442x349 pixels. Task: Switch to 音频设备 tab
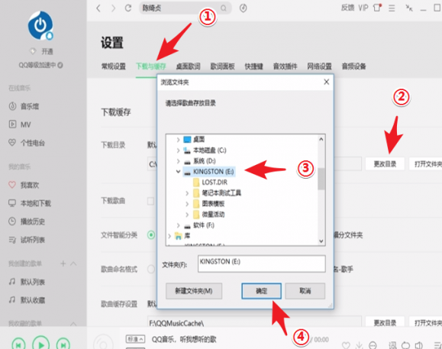tap(353, 66)
